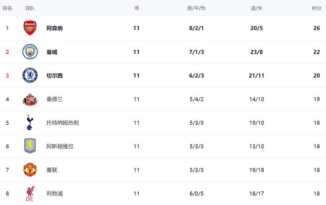This screenshot has height=205, width=326.
Task: Click the 球队 column header
Action: [30, 8]
